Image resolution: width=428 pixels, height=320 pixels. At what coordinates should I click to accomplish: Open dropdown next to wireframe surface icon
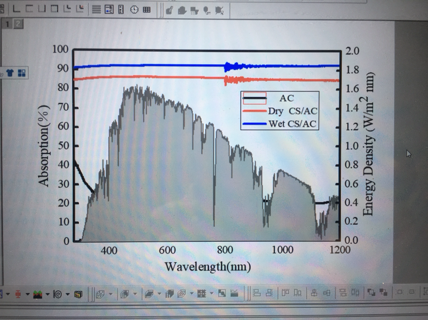(191, 293)
